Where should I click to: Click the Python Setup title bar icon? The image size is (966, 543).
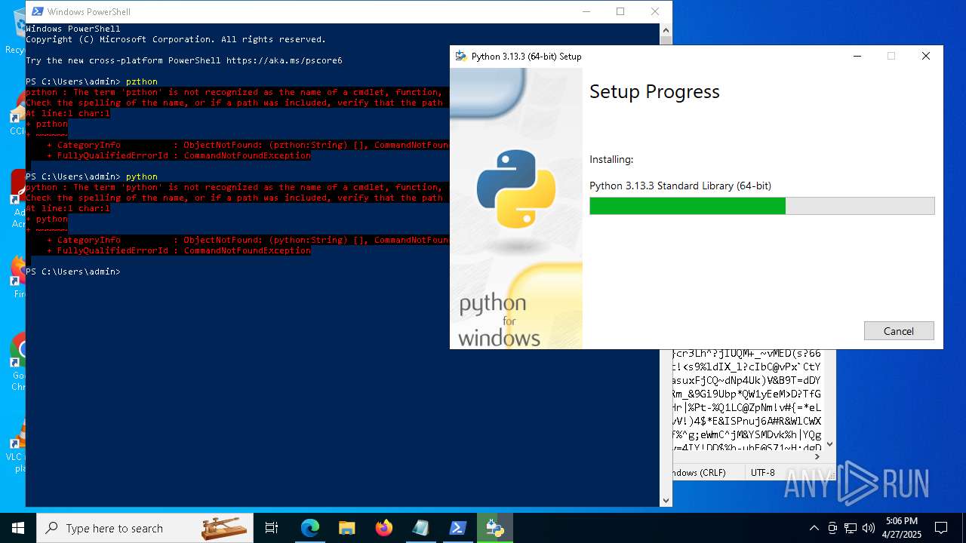[x=461, y=56]
